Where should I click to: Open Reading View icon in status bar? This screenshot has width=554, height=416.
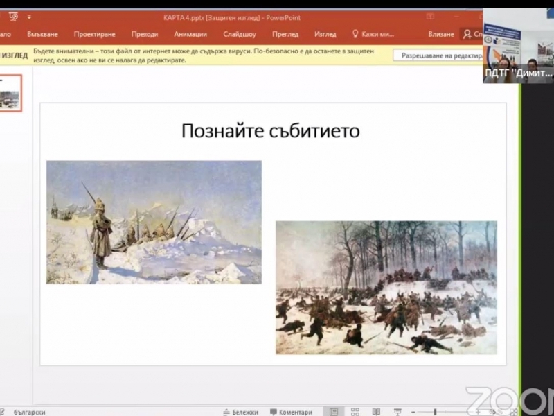375,412
